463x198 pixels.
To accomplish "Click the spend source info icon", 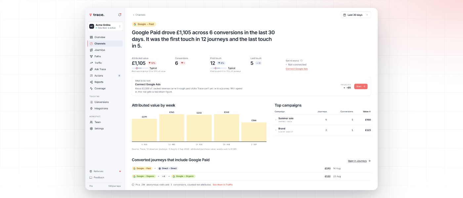I will (x=301, y=61).
